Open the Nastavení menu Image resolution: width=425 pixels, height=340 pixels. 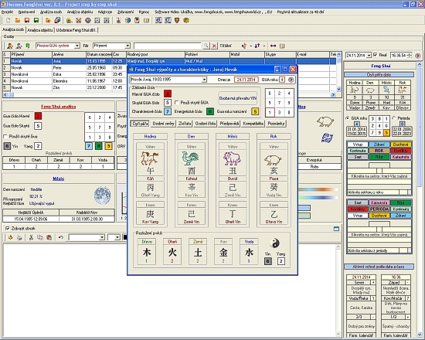pos(26,12)
